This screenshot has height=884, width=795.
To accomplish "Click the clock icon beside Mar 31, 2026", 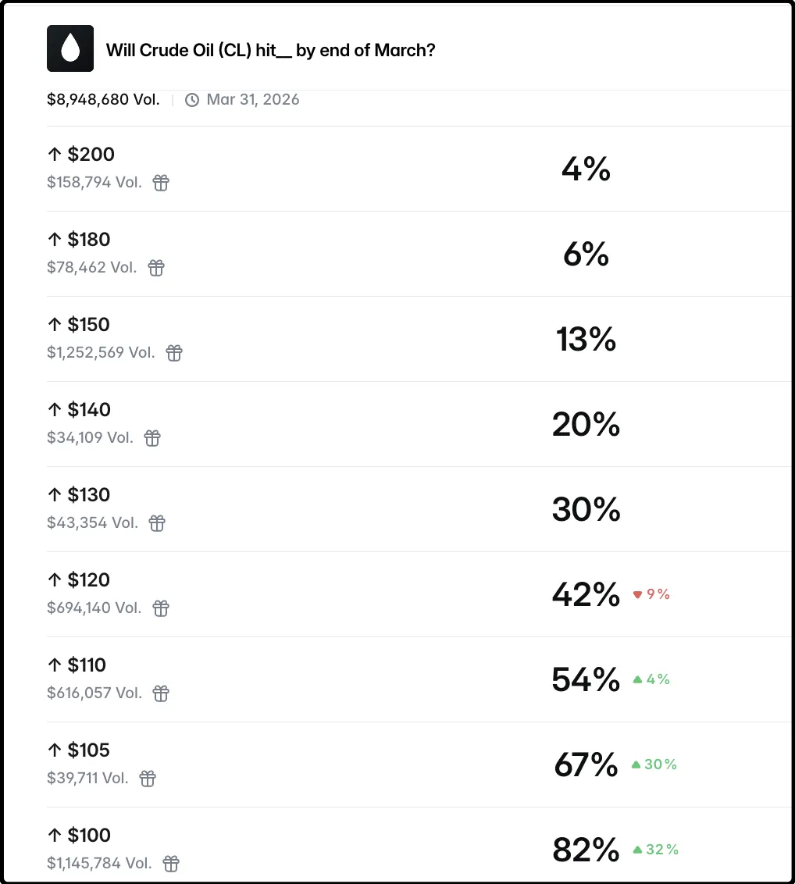I will pos(192,100).
